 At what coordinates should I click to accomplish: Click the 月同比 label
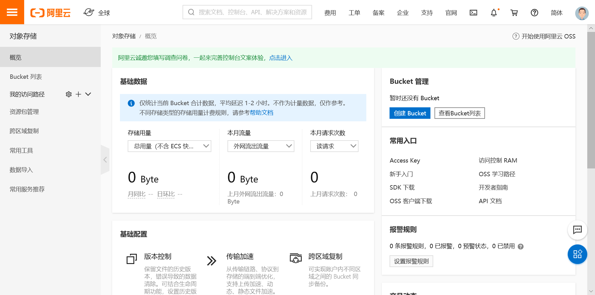pos(136,194)
